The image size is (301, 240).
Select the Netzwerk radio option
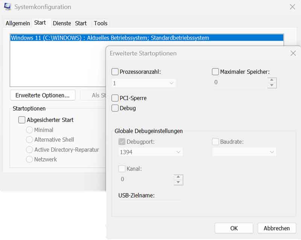coord(29,159)
